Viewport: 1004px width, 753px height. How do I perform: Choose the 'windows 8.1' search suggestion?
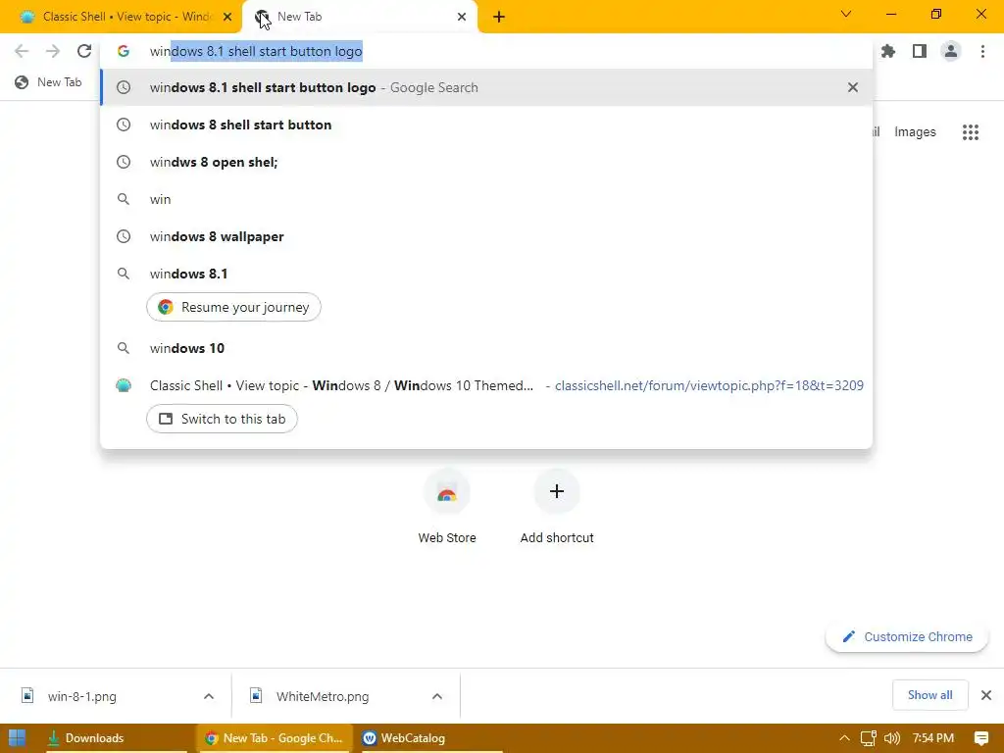click(486, 274)
